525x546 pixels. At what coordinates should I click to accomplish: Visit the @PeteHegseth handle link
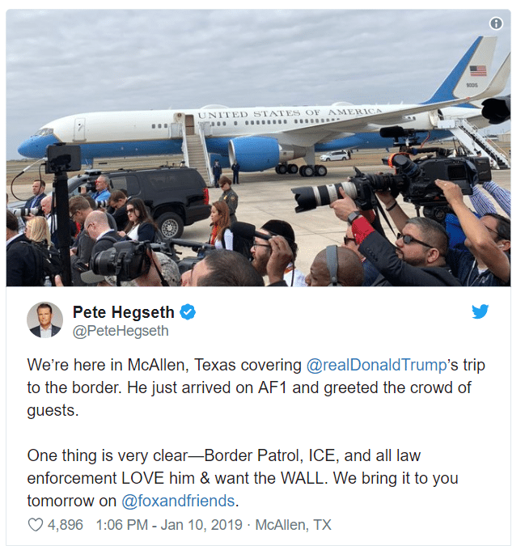[x=121, y=331]
